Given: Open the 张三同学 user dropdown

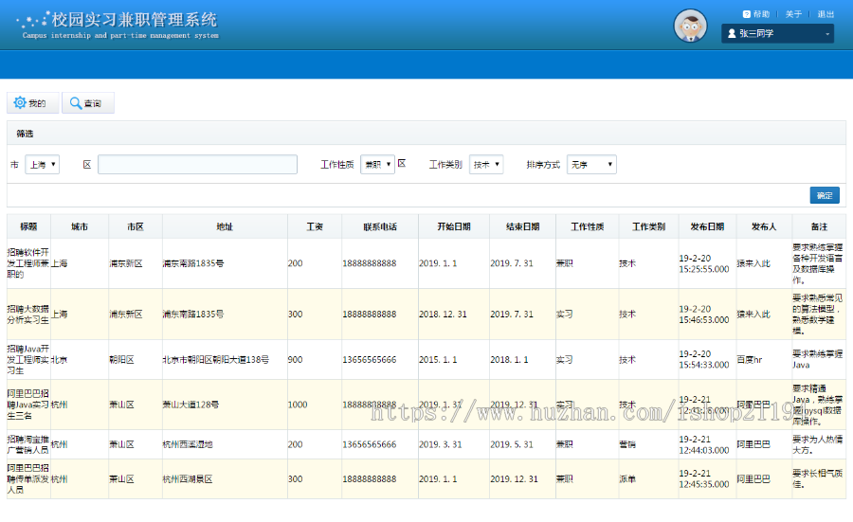Looking at the screenshot, I should (777, 34).
